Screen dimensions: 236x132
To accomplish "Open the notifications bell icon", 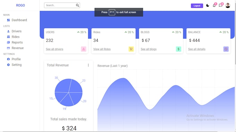I will coord(214,6).
